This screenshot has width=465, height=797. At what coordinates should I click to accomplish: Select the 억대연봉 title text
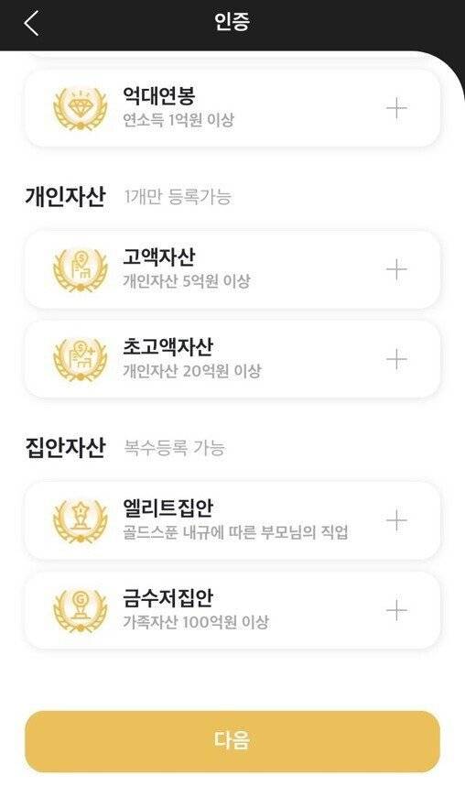tap(159, 95)
